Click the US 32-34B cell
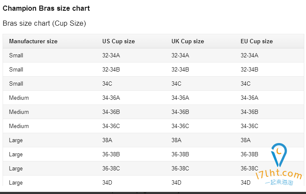This screenshot has width=306, height=194. click(111, 69)
